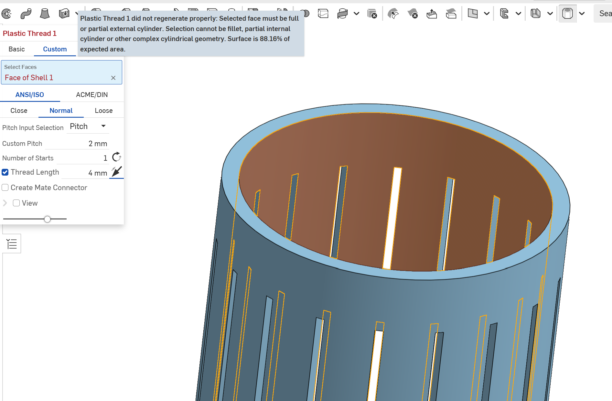Check the View checkbox
Screen dimensions: 612x401
tap(16, 203)
